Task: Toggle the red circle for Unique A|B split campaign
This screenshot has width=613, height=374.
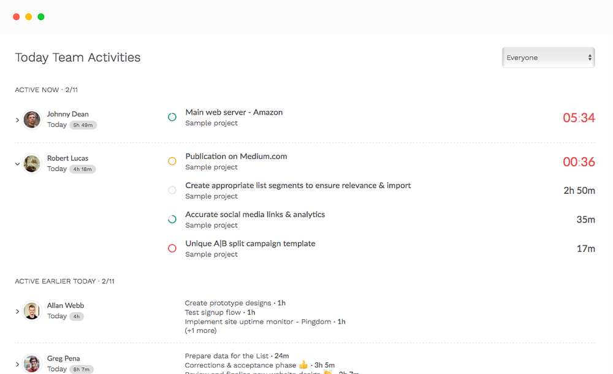Action: 172,248
